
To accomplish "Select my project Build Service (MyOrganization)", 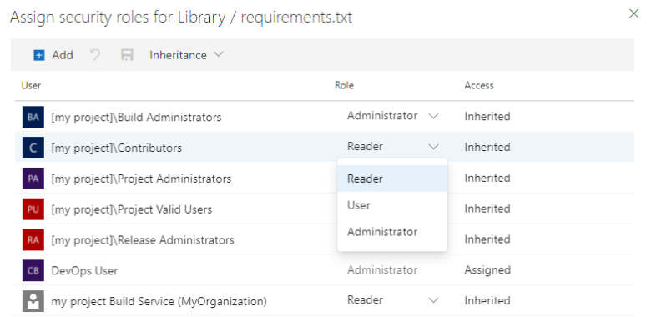I will [x=159, y=302].
